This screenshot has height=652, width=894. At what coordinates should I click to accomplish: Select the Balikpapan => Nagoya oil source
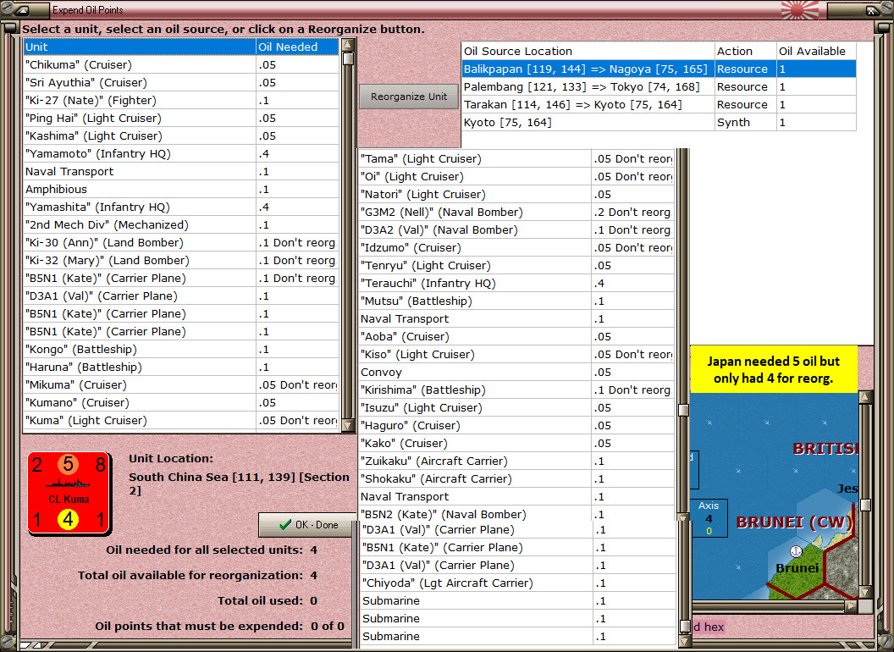tap(659, 69)
